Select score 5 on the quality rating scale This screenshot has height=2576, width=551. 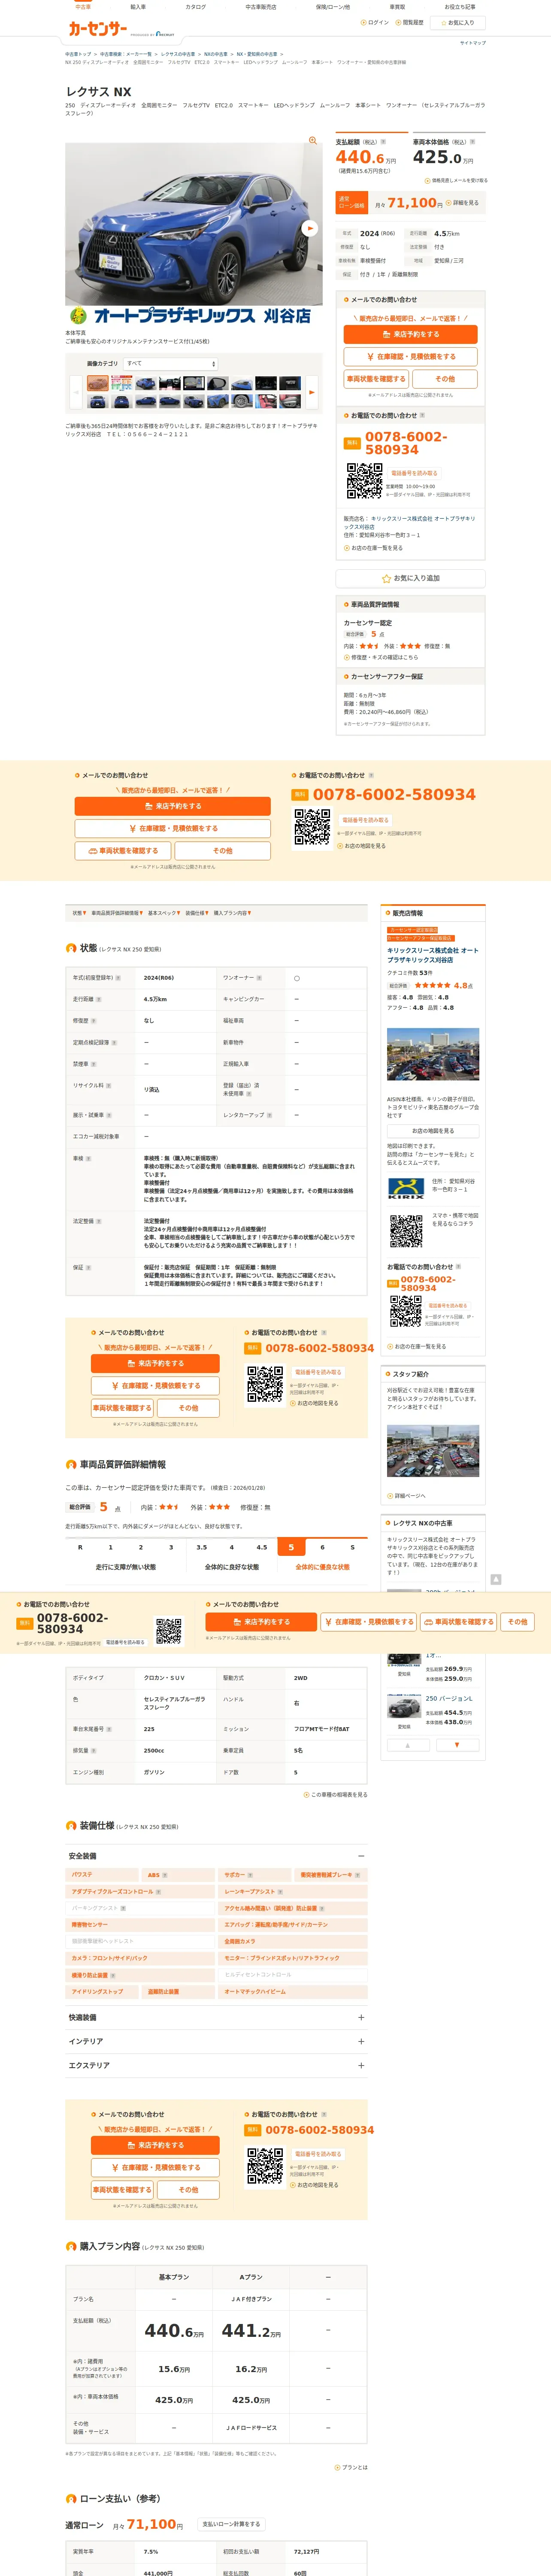(292, 1547)
